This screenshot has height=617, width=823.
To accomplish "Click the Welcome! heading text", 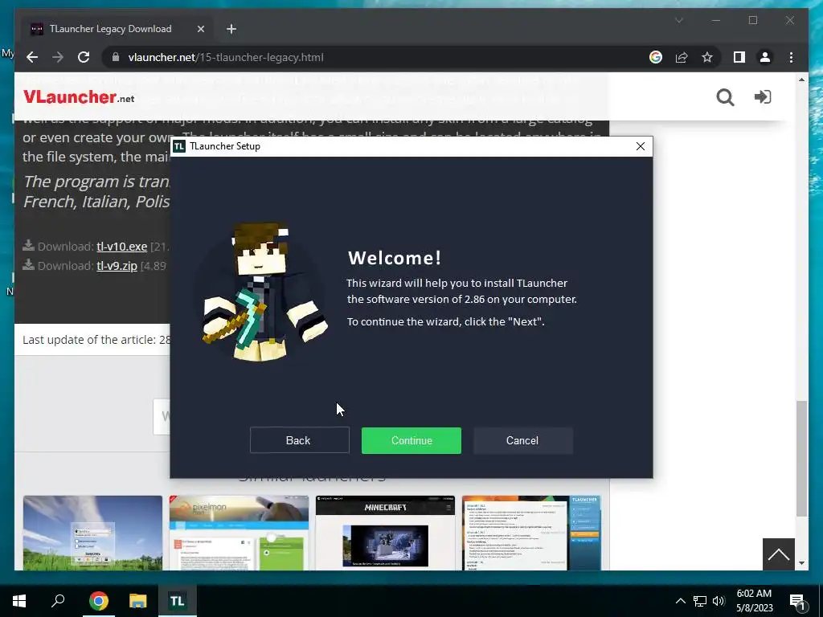I will click(395, 258).
